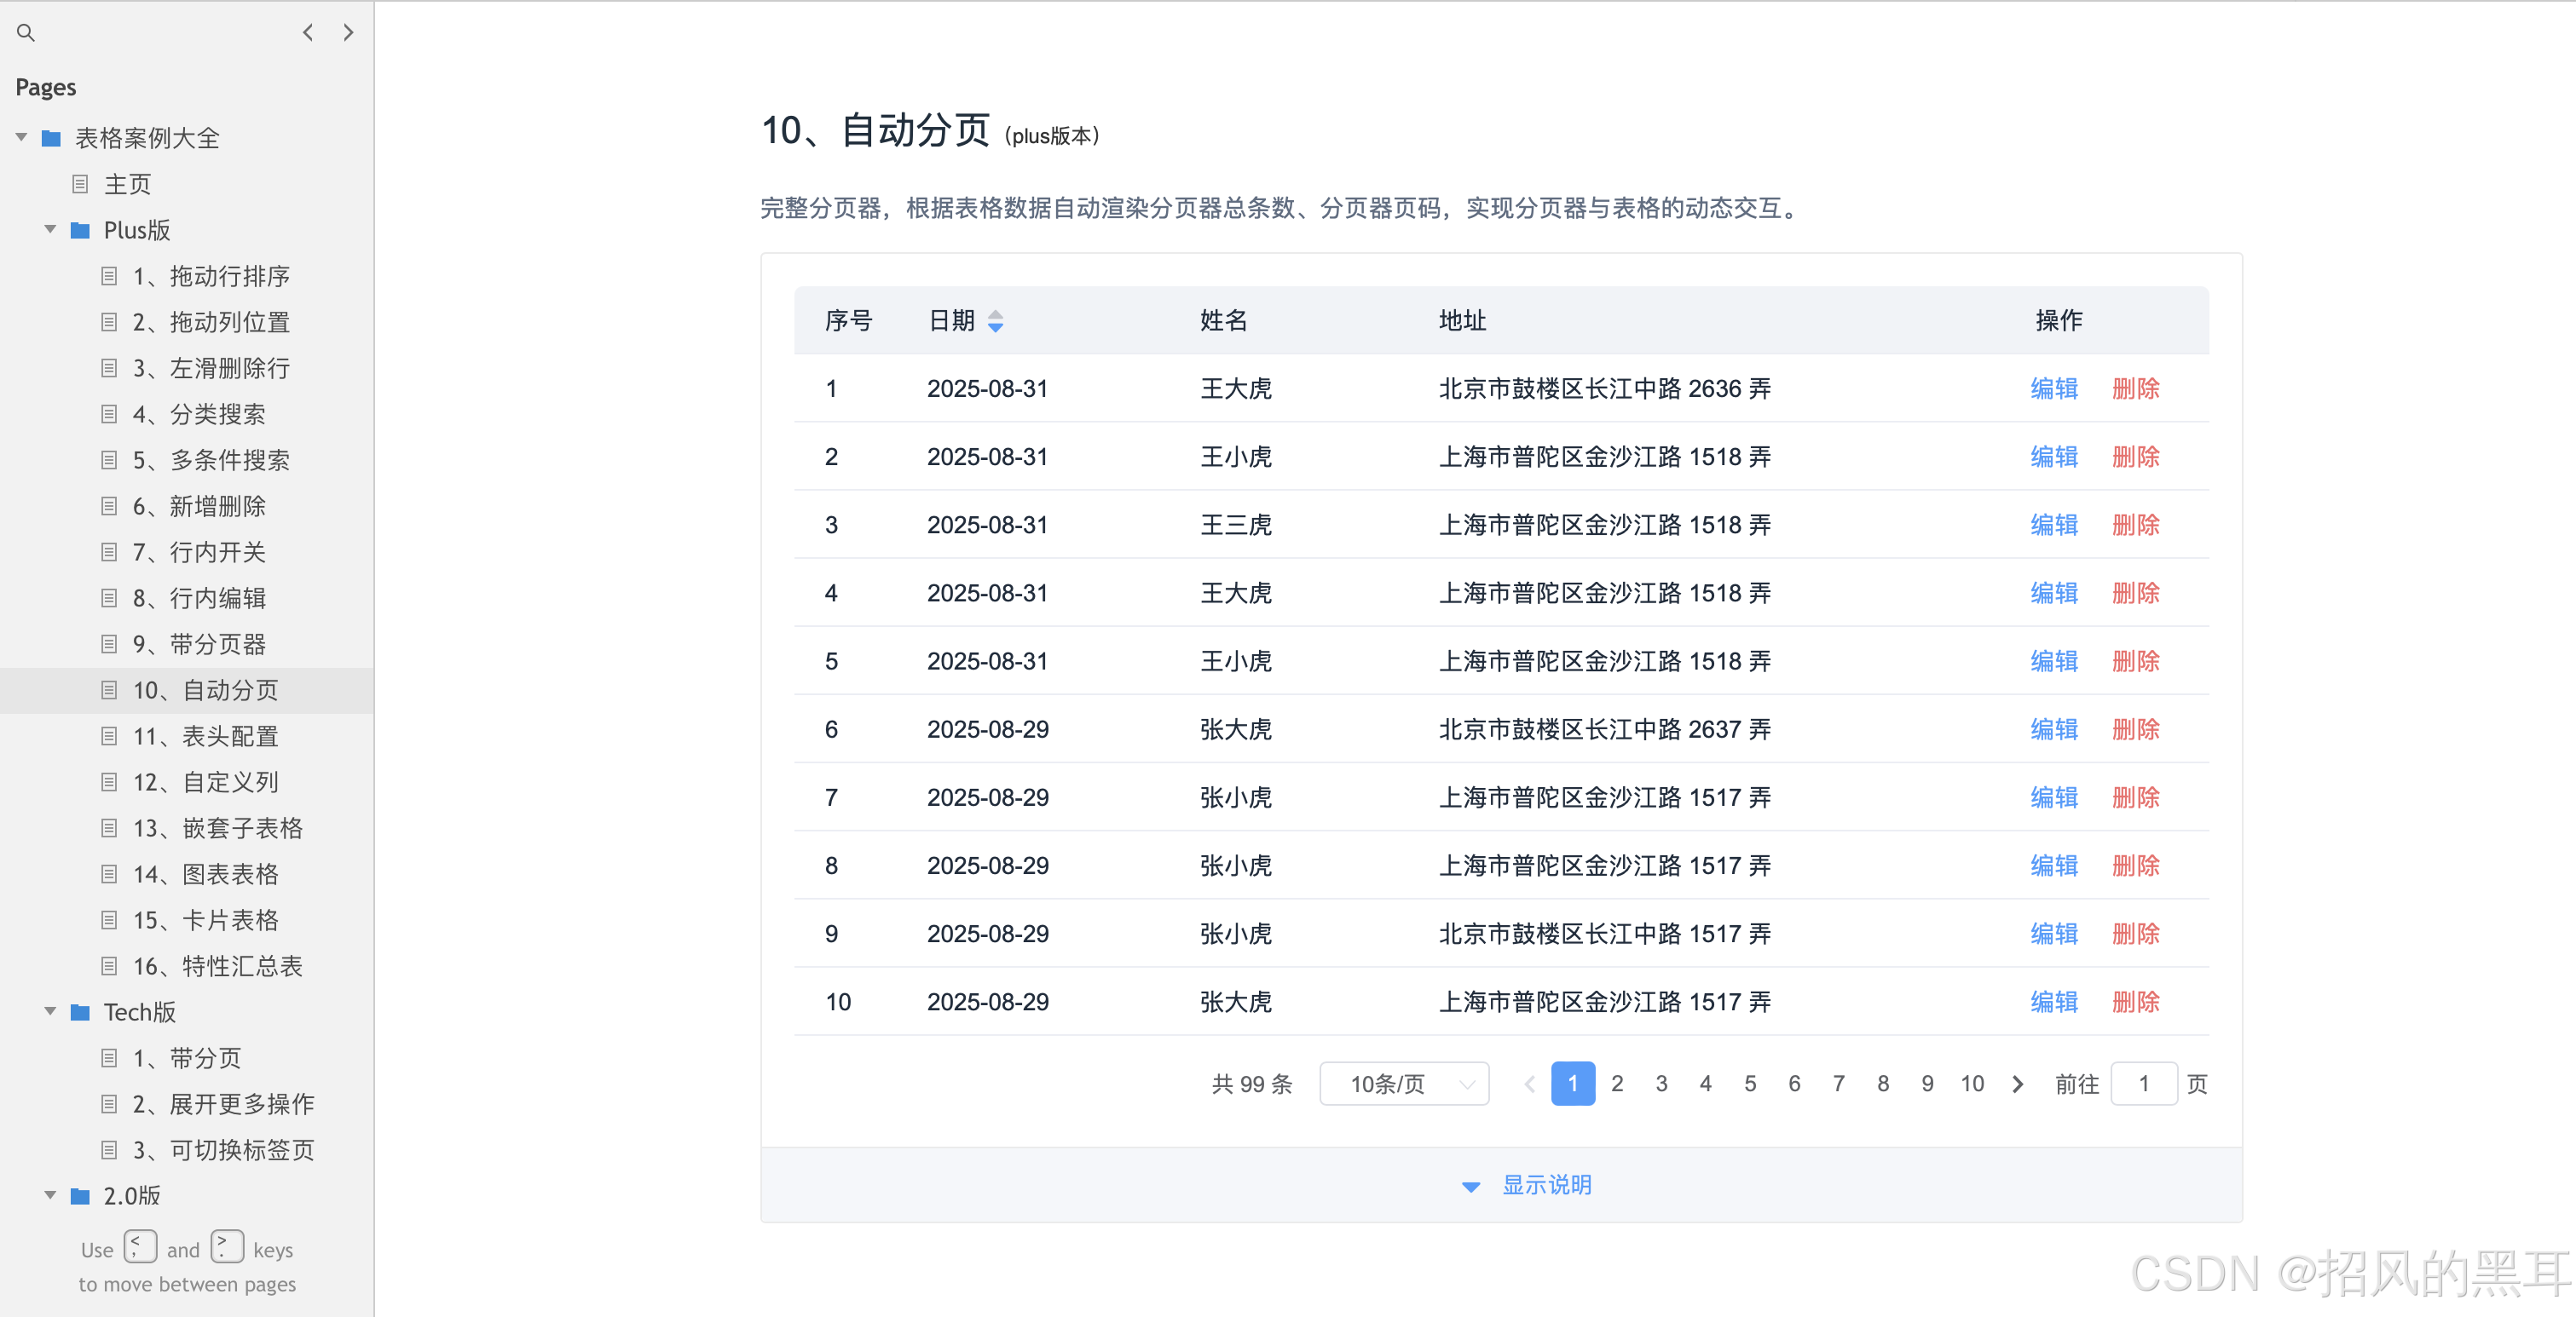2576x1317 pixels.
Task: Collapse the 2.0版 folder arrow
Action: (x=50, y=1196)
